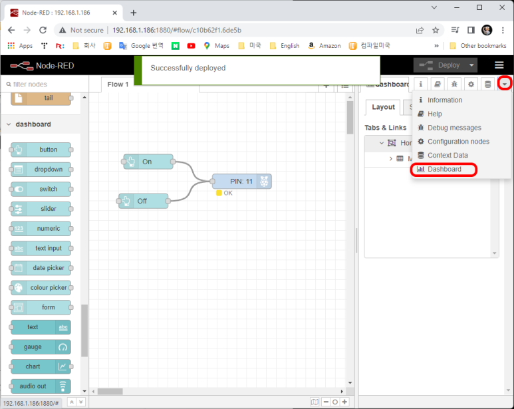Click the sidebar tabs dropdown arrow
This screenshot has width=514, height=409.
(x=505, y=84)
